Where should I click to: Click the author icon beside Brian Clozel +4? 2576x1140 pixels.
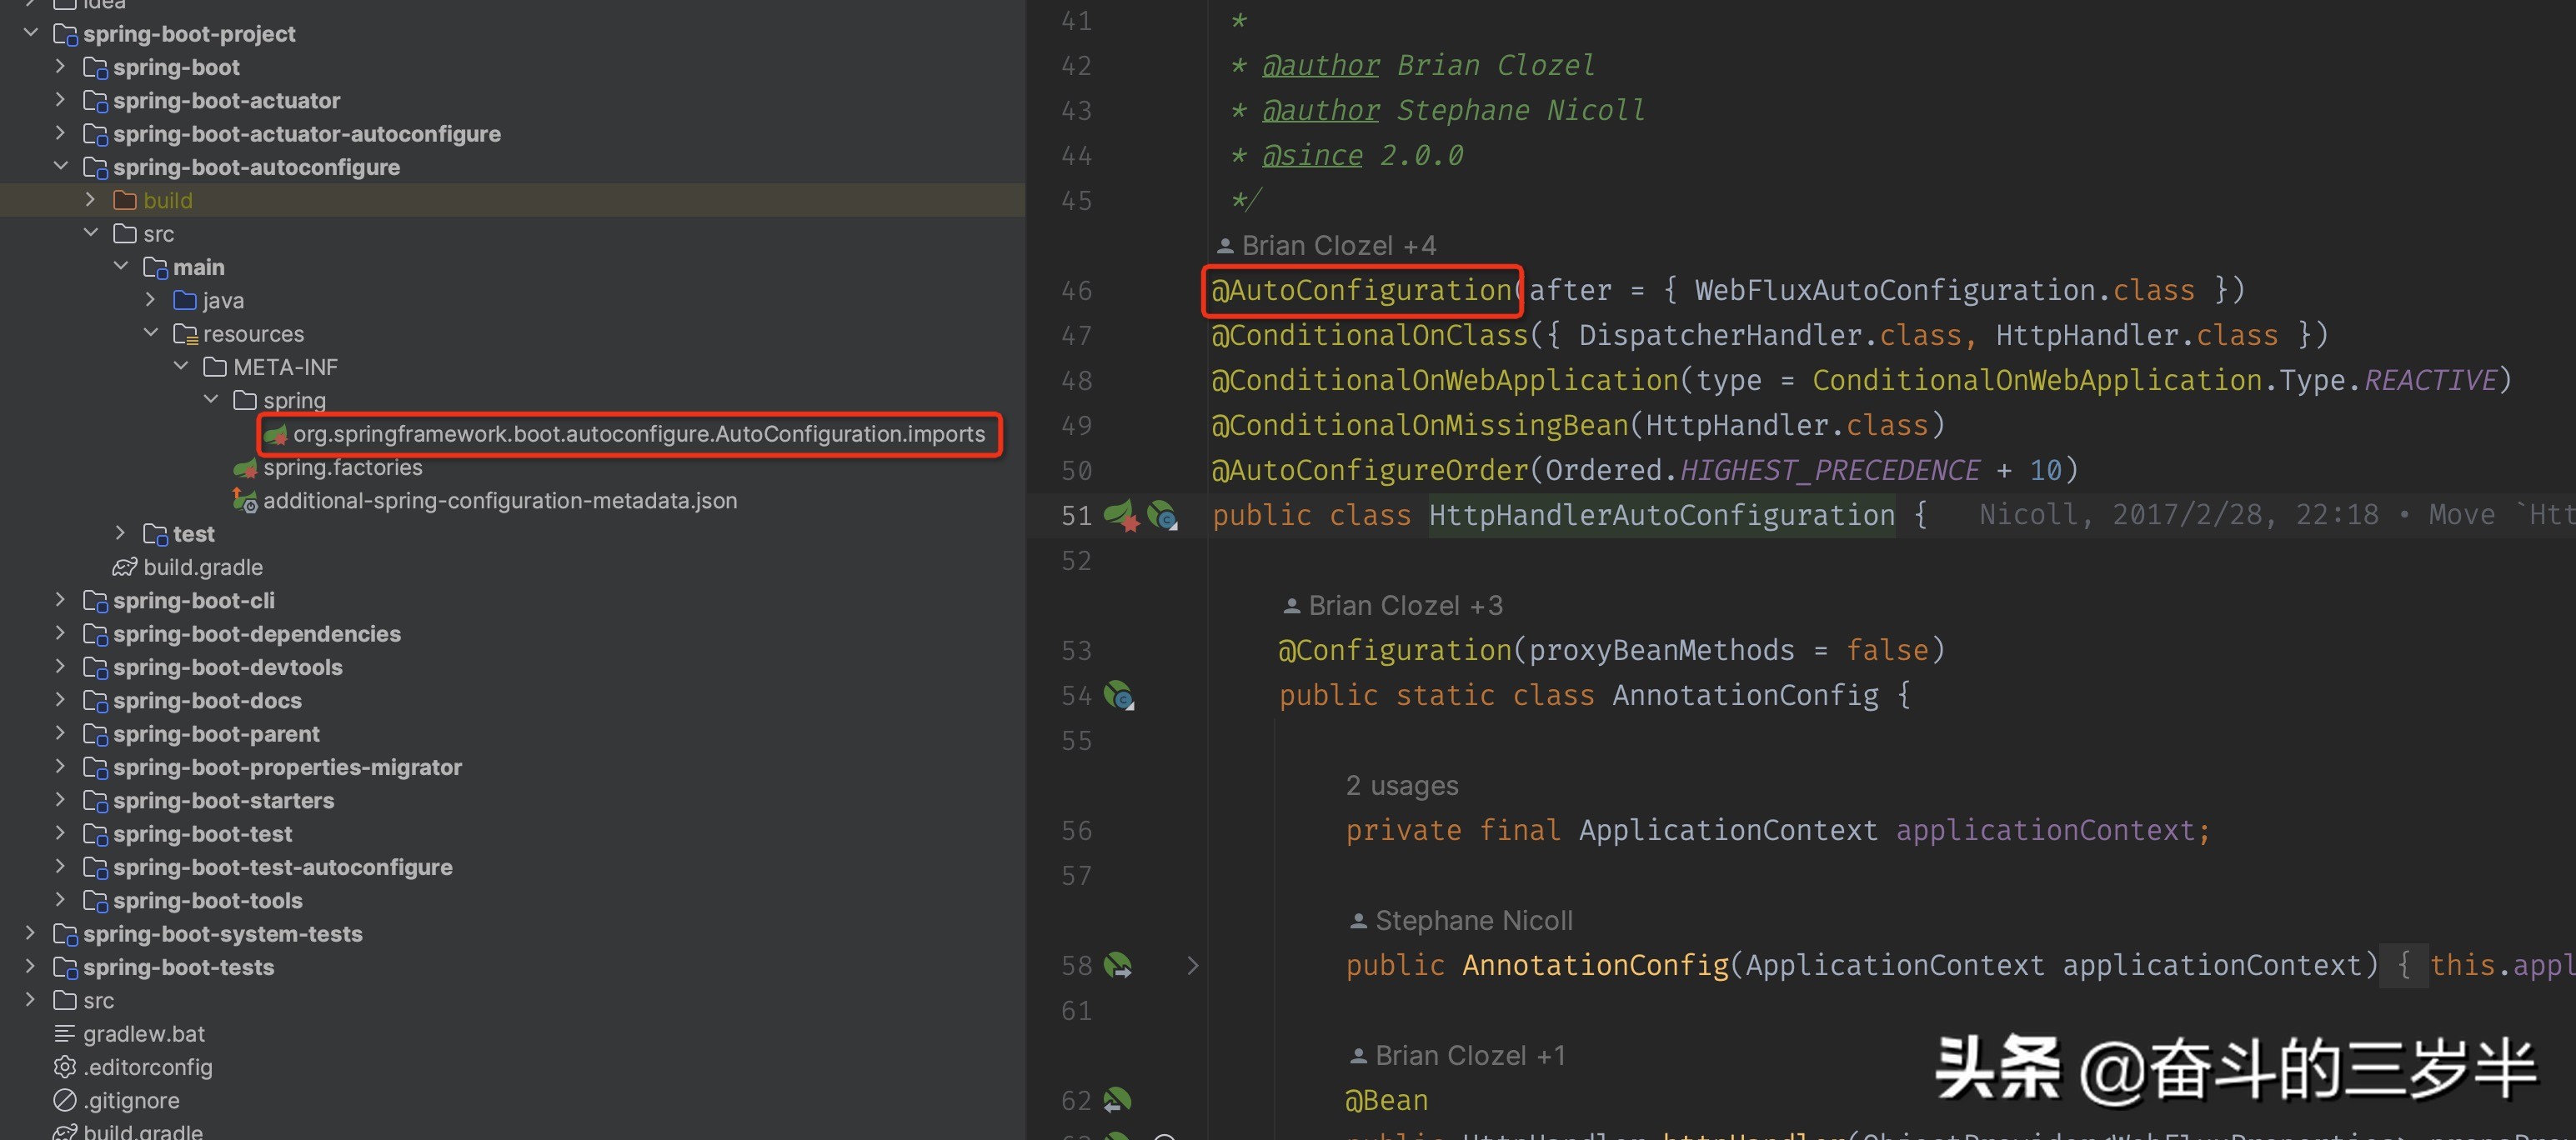(x=1225, y=246)
